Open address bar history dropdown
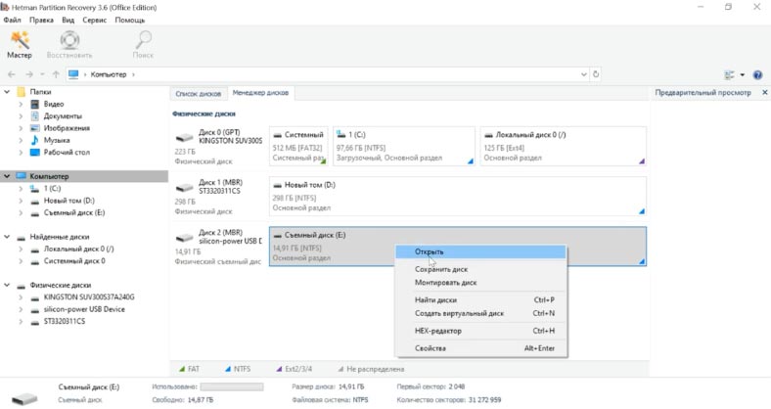The width and height of the screenshot is (771, 409). pyautogui.click(x=584, y=74)
